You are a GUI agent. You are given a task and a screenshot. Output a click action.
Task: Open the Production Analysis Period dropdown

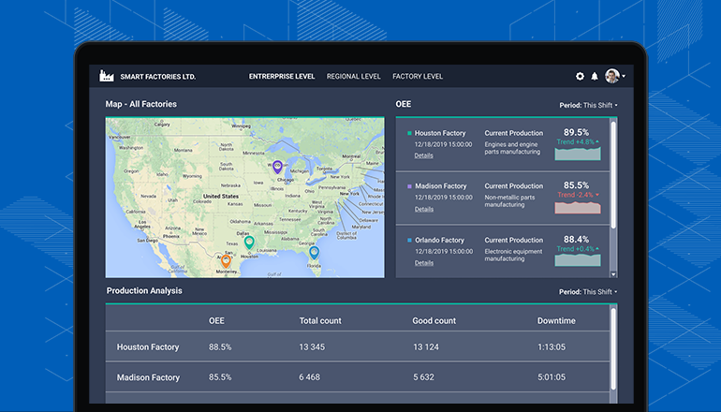pyautogui.click(x=588, y=292)
